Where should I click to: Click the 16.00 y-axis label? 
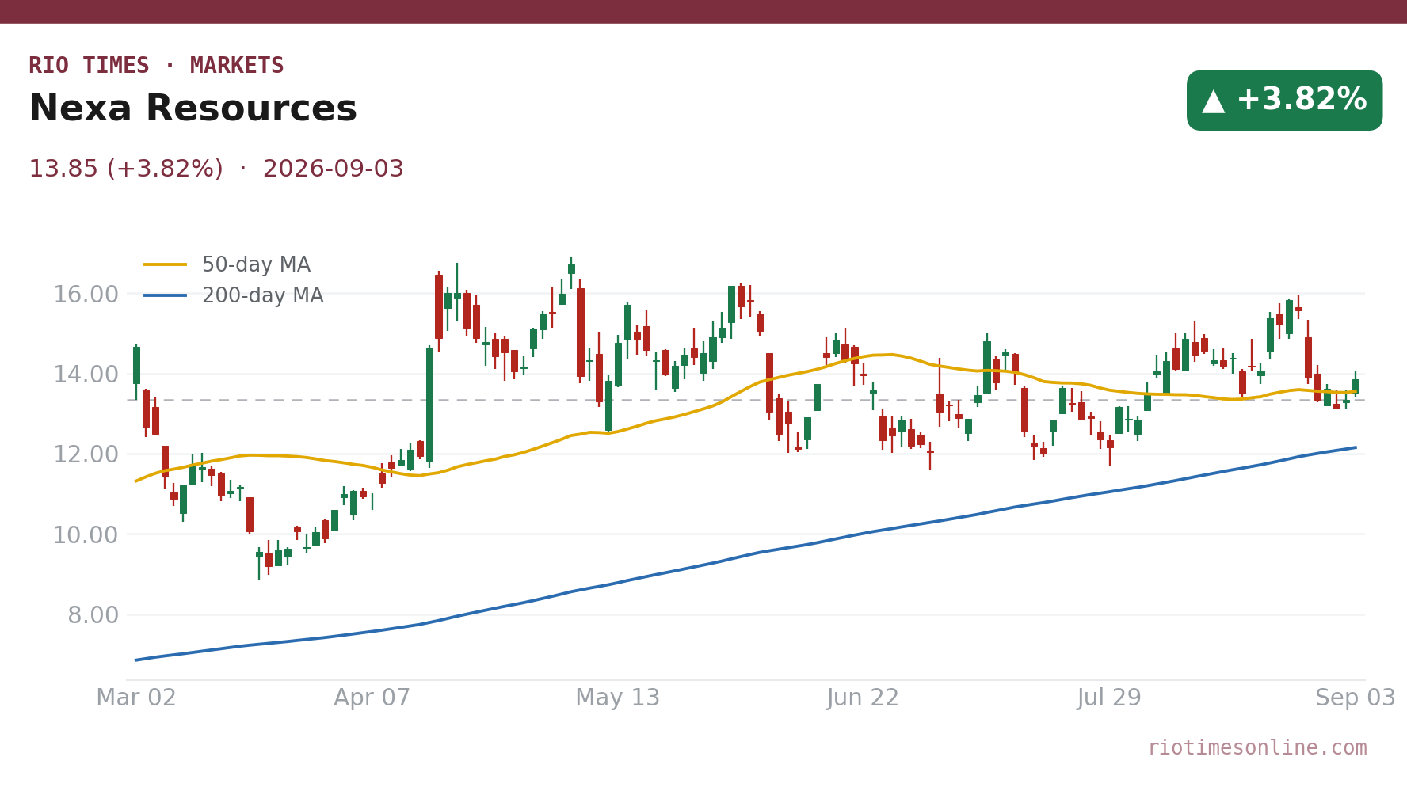86,295
